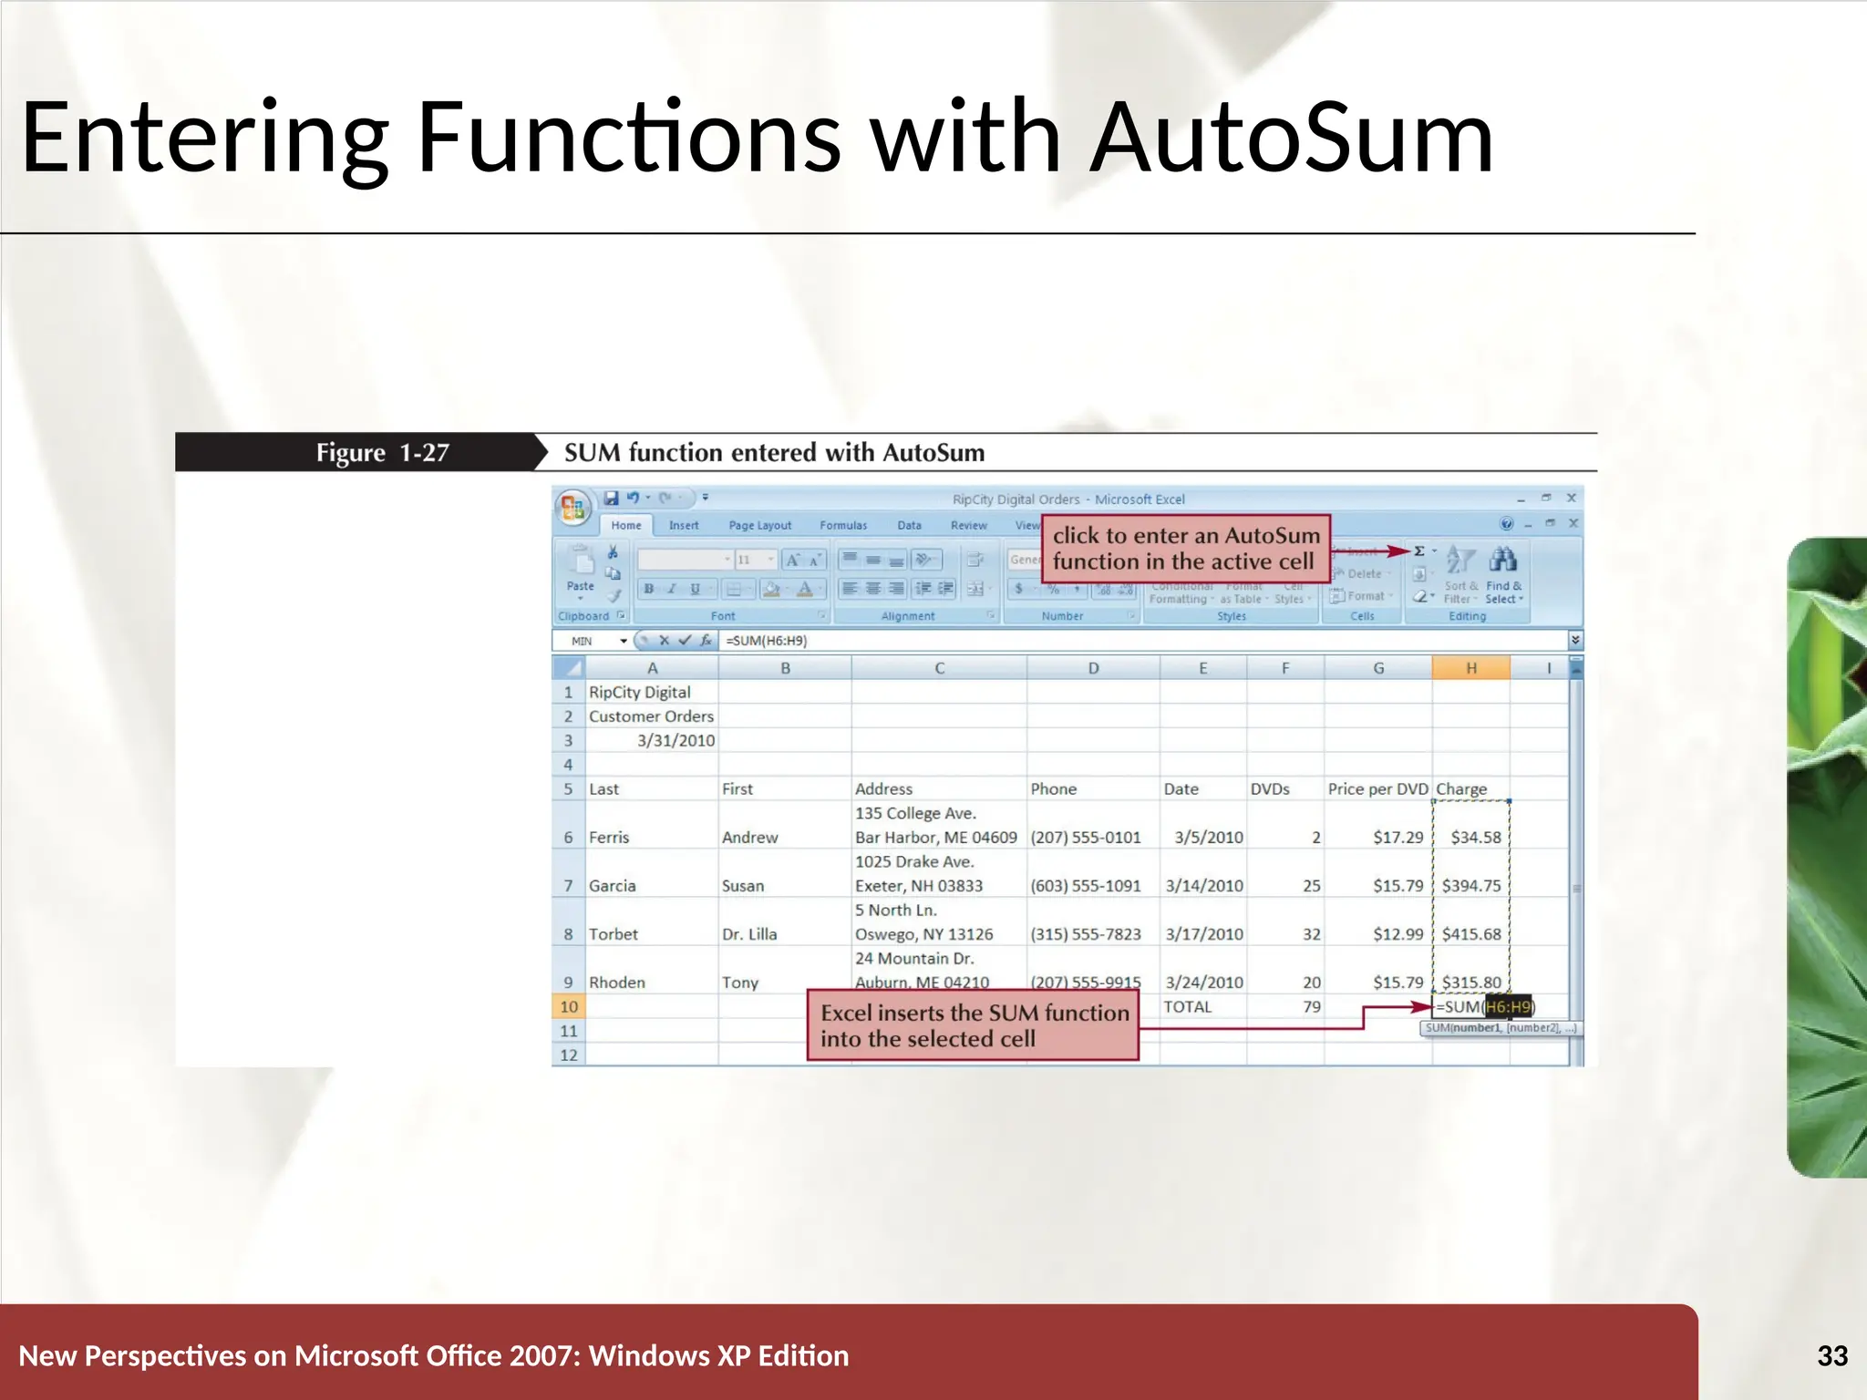This screenshot has height=1400, width=1867.
Task: Switch to the Data tab
Action: pos(909,525)
